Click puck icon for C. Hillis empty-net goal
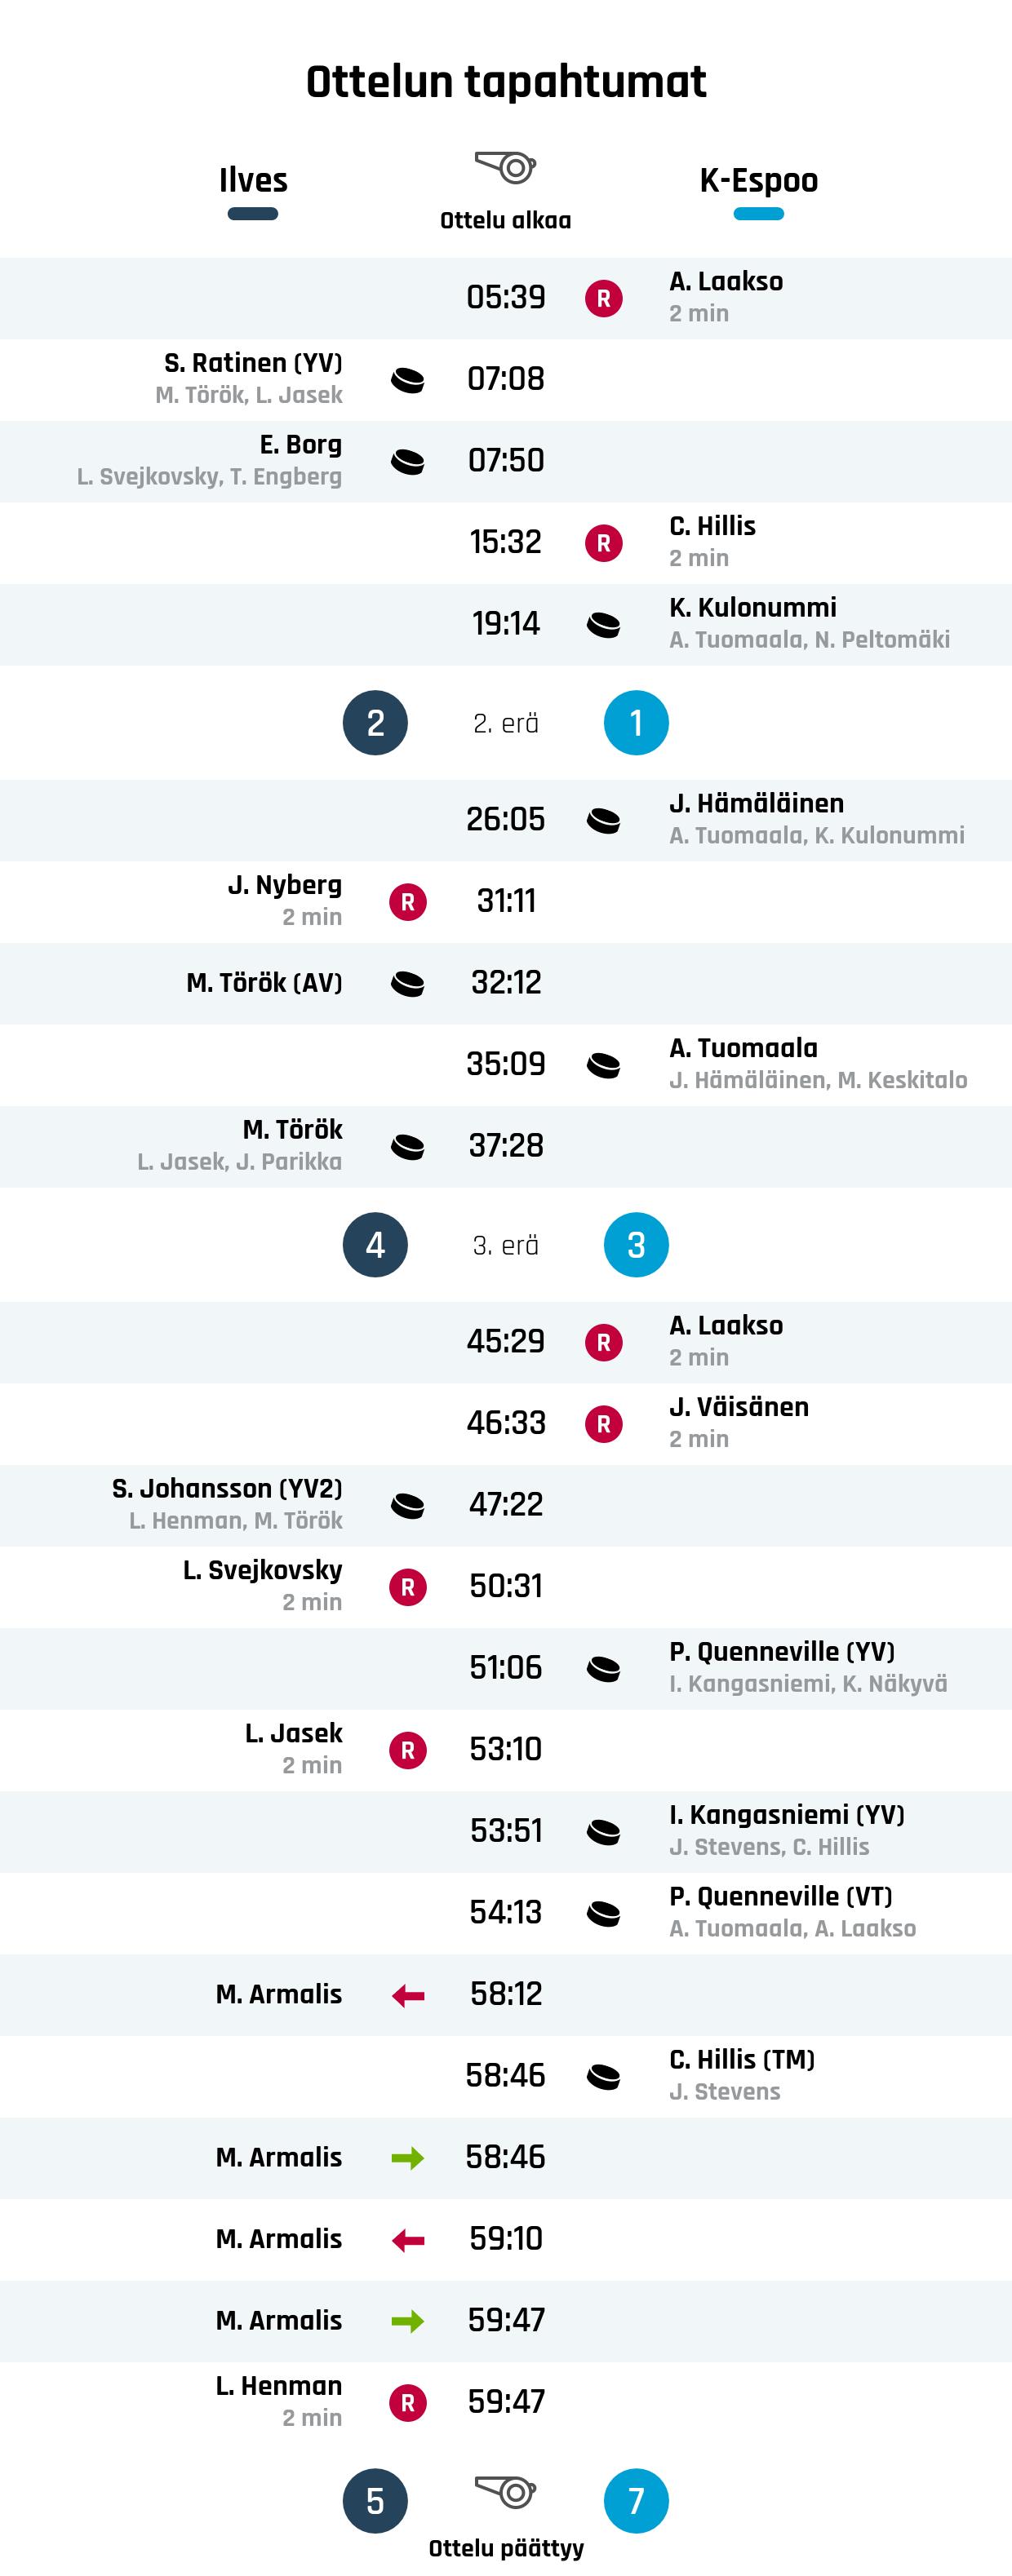Viewport: 1012px width, 2576px height. click(x=604, y=2077)
